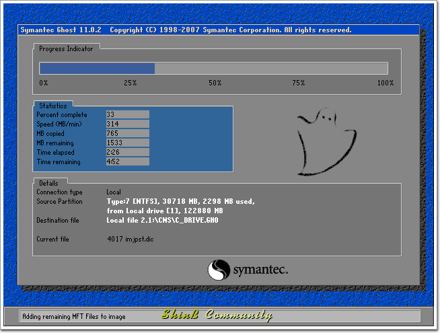
Task: Select the Details panel label
Action: coord(48,183)
